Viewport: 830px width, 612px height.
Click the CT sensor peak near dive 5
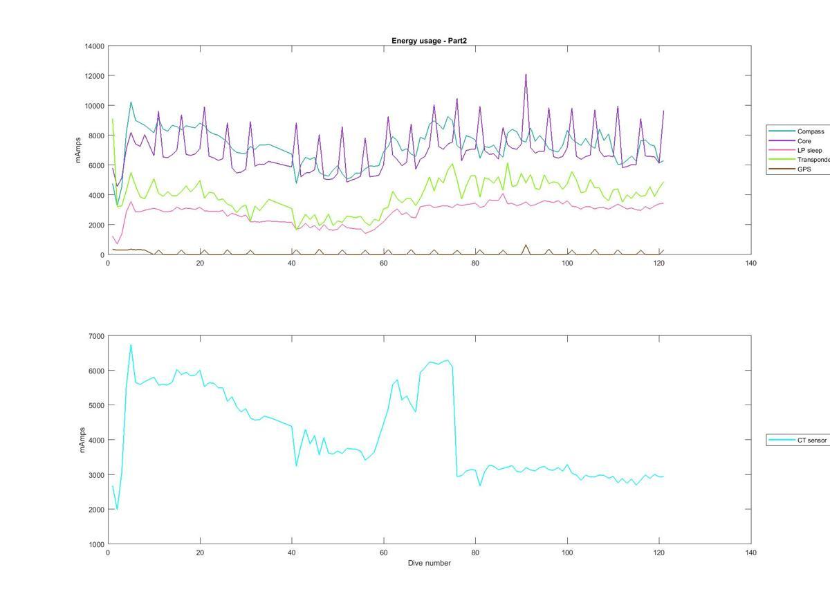(131, 345)
